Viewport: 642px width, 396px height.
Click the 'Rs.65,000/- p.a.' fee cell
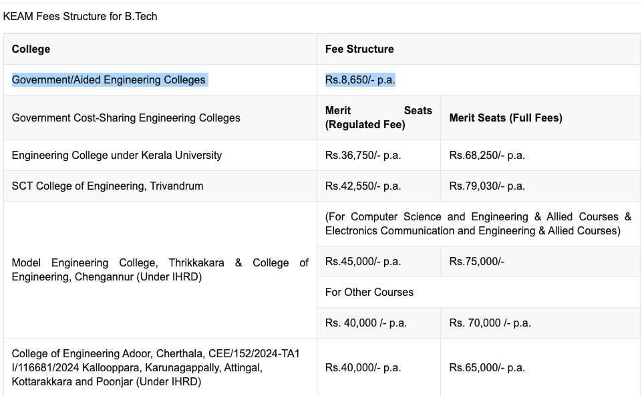pyautogui.click(x=487, y=368)
